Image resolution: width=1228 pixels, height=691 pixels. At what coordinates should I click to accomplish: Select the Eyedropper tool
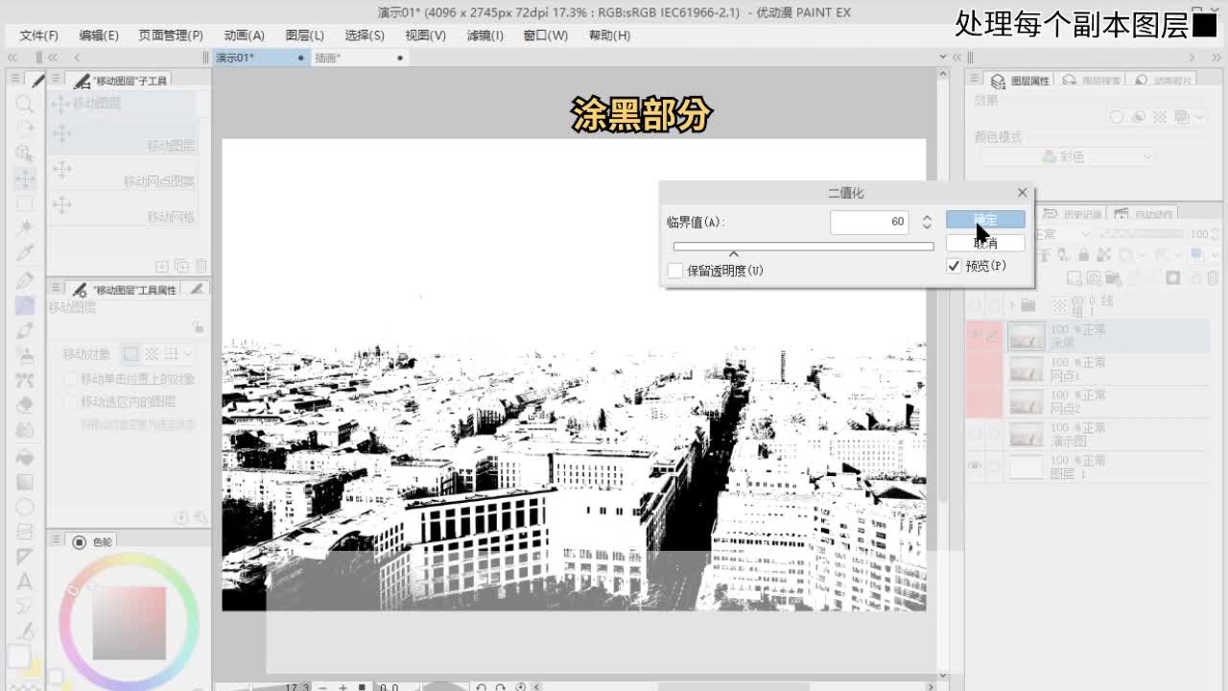coord(25,253)
